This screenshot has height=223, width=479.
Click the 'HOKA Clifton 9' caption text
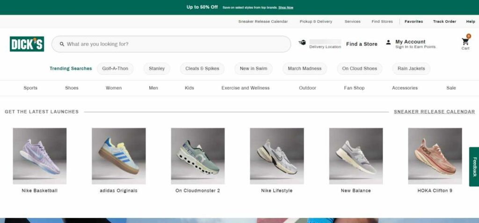click(x=435, y=191)
